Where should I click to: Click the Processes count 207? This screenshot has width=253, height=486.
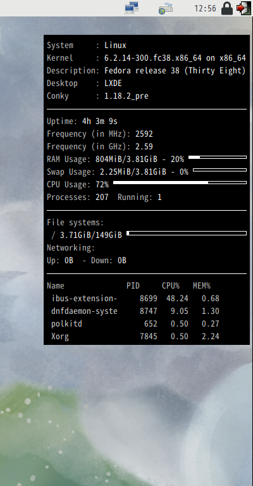[x=102, y=197]
